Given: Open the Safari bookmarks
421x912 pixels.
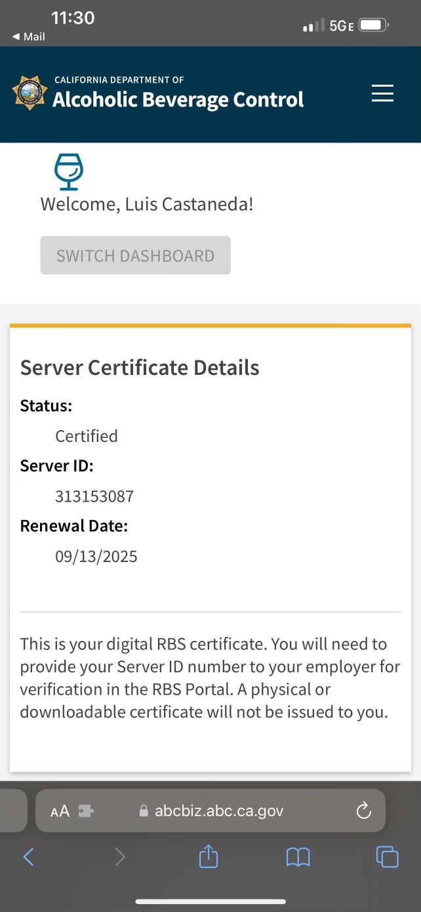Looking at the screenshot, I should tap(298, 856).
